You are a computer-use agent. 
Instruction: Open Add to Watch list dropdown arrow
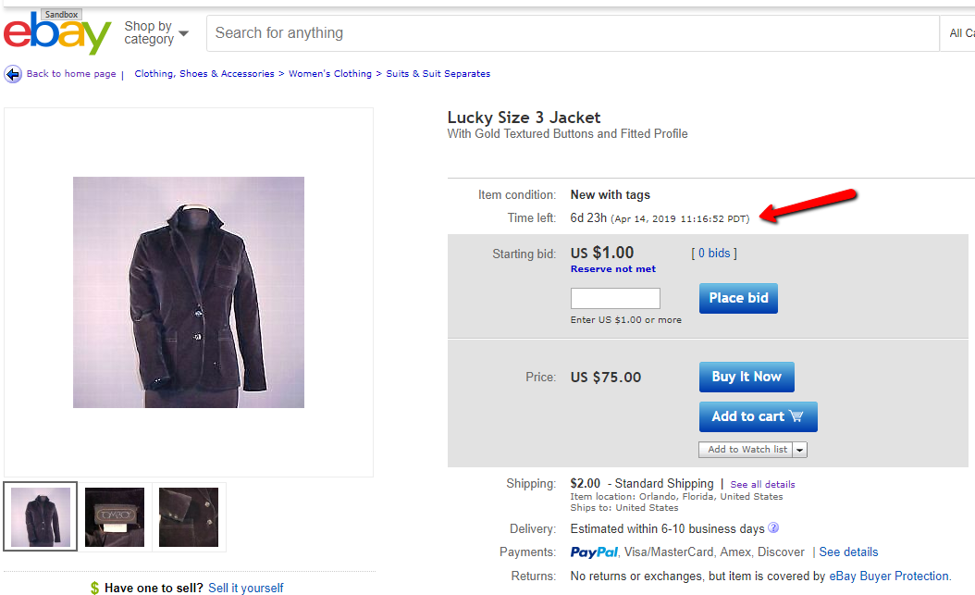click(799, 450)
